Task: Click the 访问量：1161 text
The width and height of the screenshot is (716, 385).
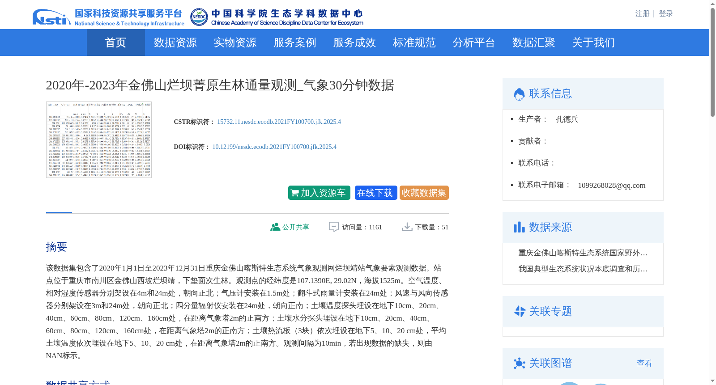Action: pyautogui.click(x=362, y=227)
